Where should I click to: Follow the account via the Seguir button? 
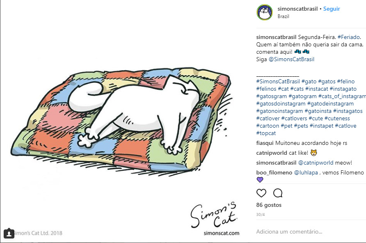click(332, 9)
